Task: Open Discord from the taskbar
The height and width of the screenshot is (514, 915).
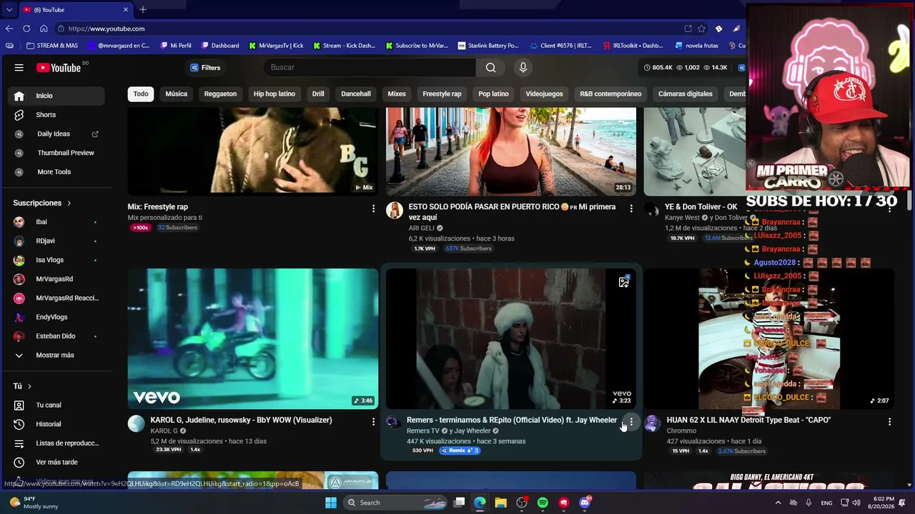Action: (585, 503)
